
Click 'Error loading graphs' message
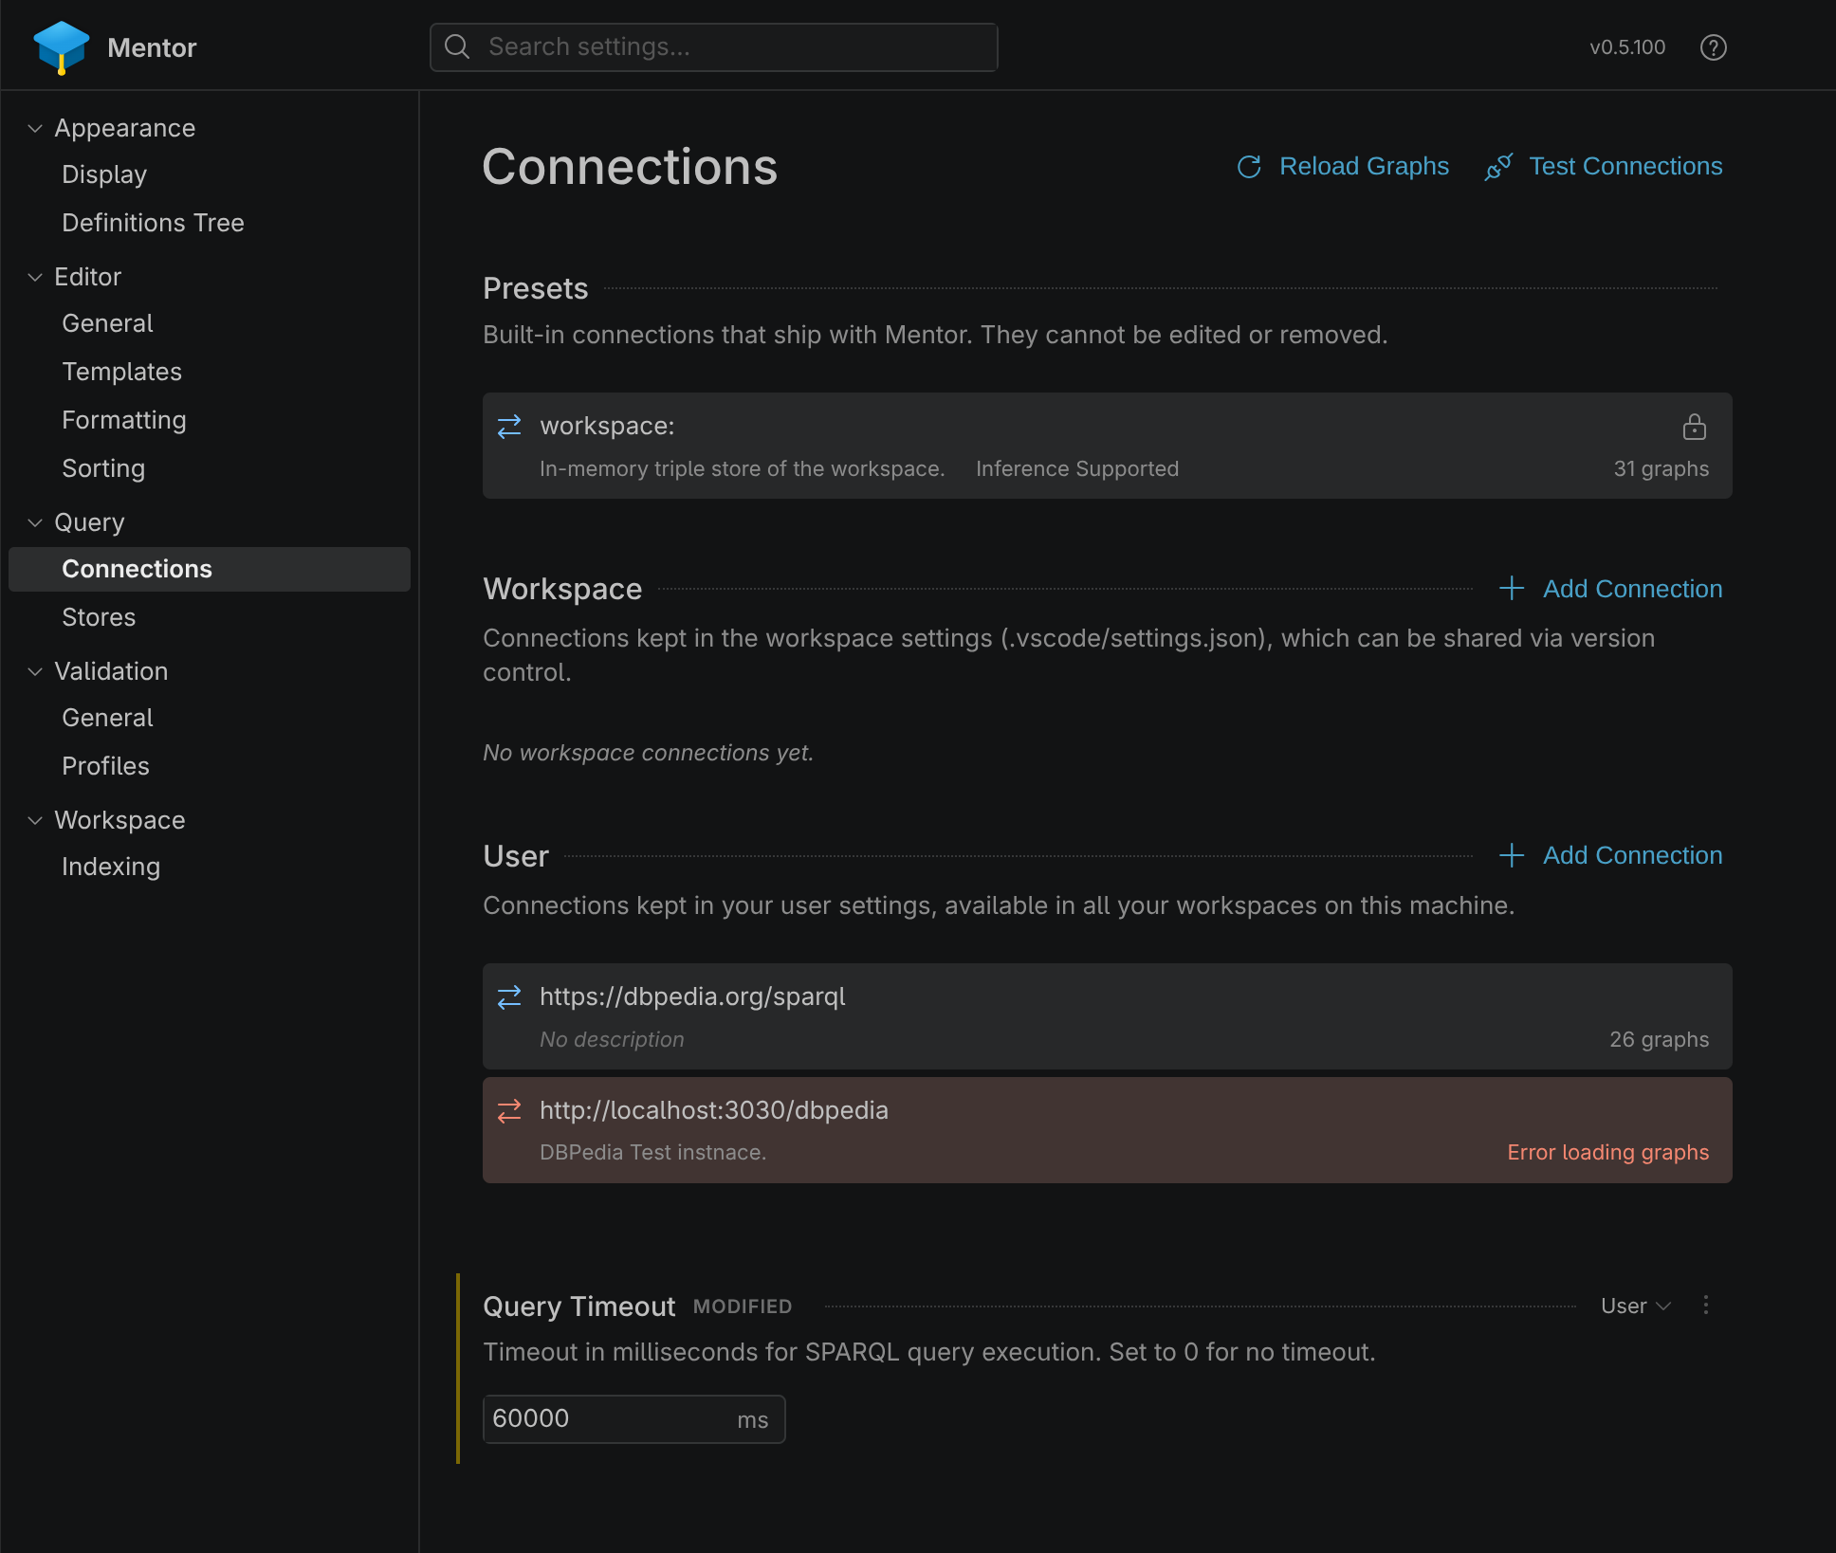coord(1608,1152)
